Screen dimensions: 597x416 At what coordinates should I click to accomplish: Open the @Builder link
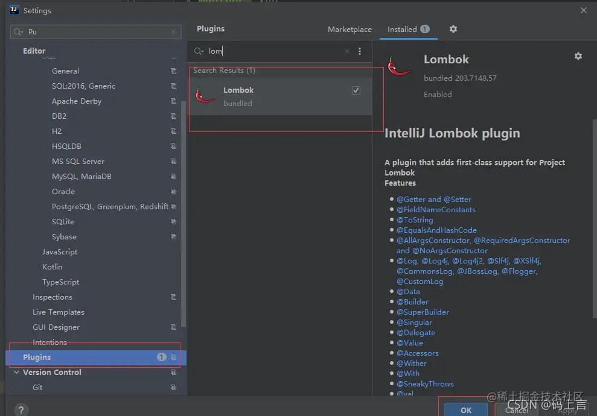(412, 302)
